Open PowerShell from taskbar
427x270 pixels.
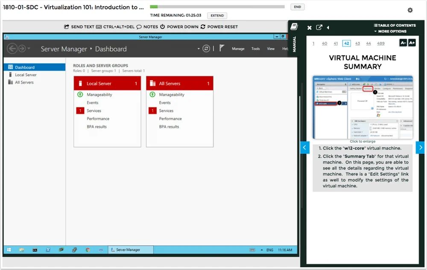[x=48, y=250]
